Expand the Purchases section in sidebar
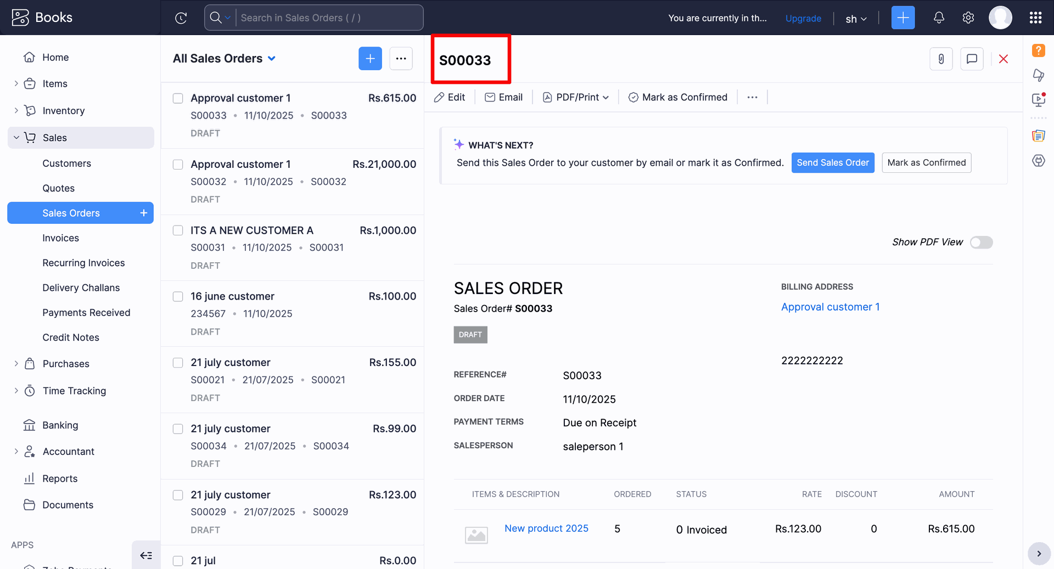Viewport: 1054px width, 569px height. pyautogui.click(x=16, y=364)
